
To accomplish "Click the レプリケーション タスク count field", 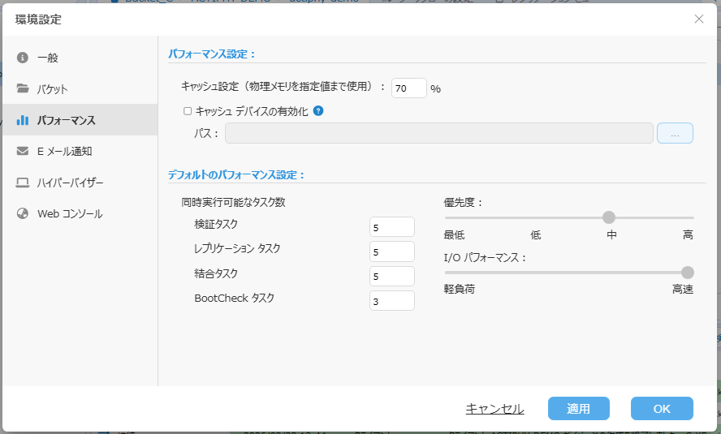I will tap(392, 251).
